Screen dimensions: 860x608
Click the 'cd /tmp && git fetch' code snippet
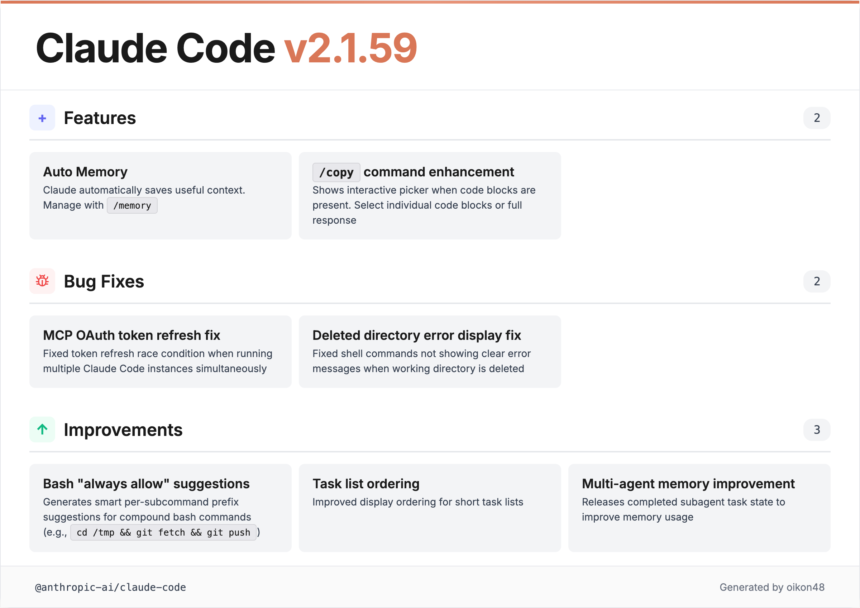coord(163,532)
